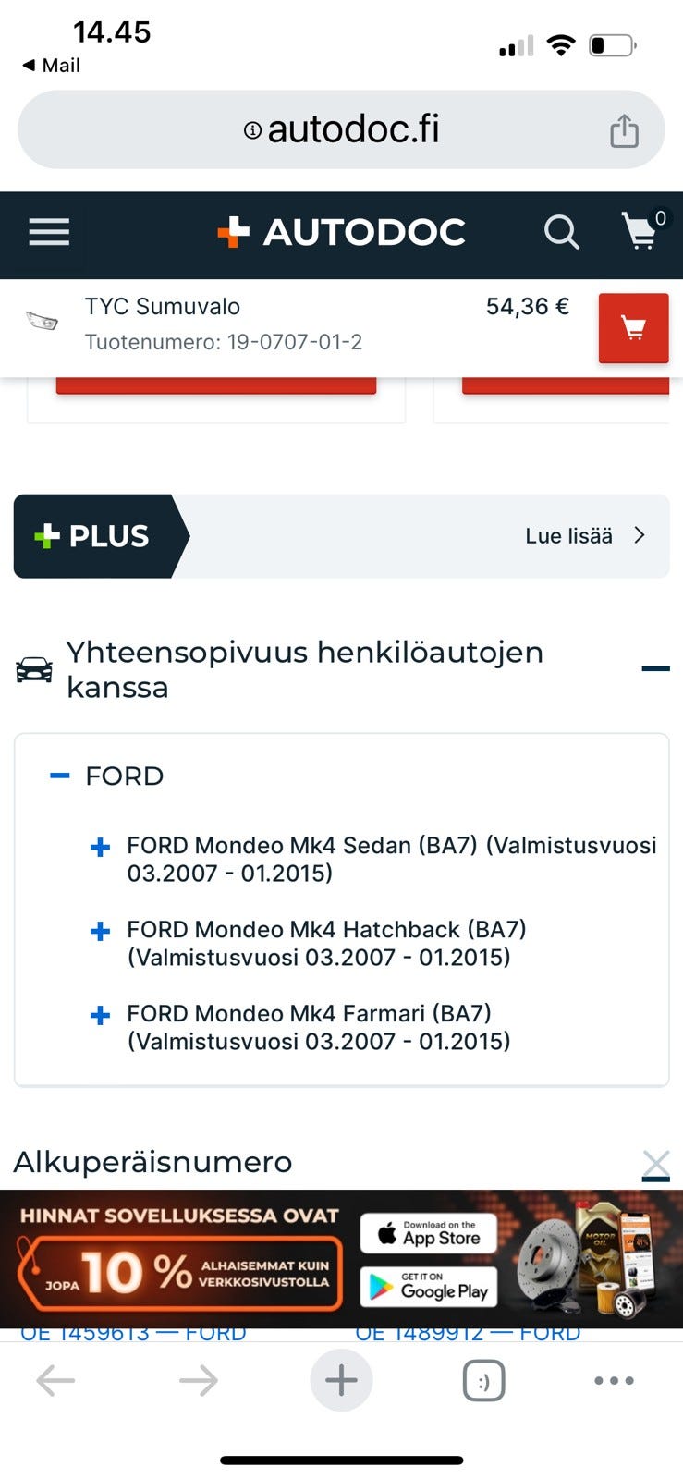Tap the Safari share icon

click(x=624, y=130)
